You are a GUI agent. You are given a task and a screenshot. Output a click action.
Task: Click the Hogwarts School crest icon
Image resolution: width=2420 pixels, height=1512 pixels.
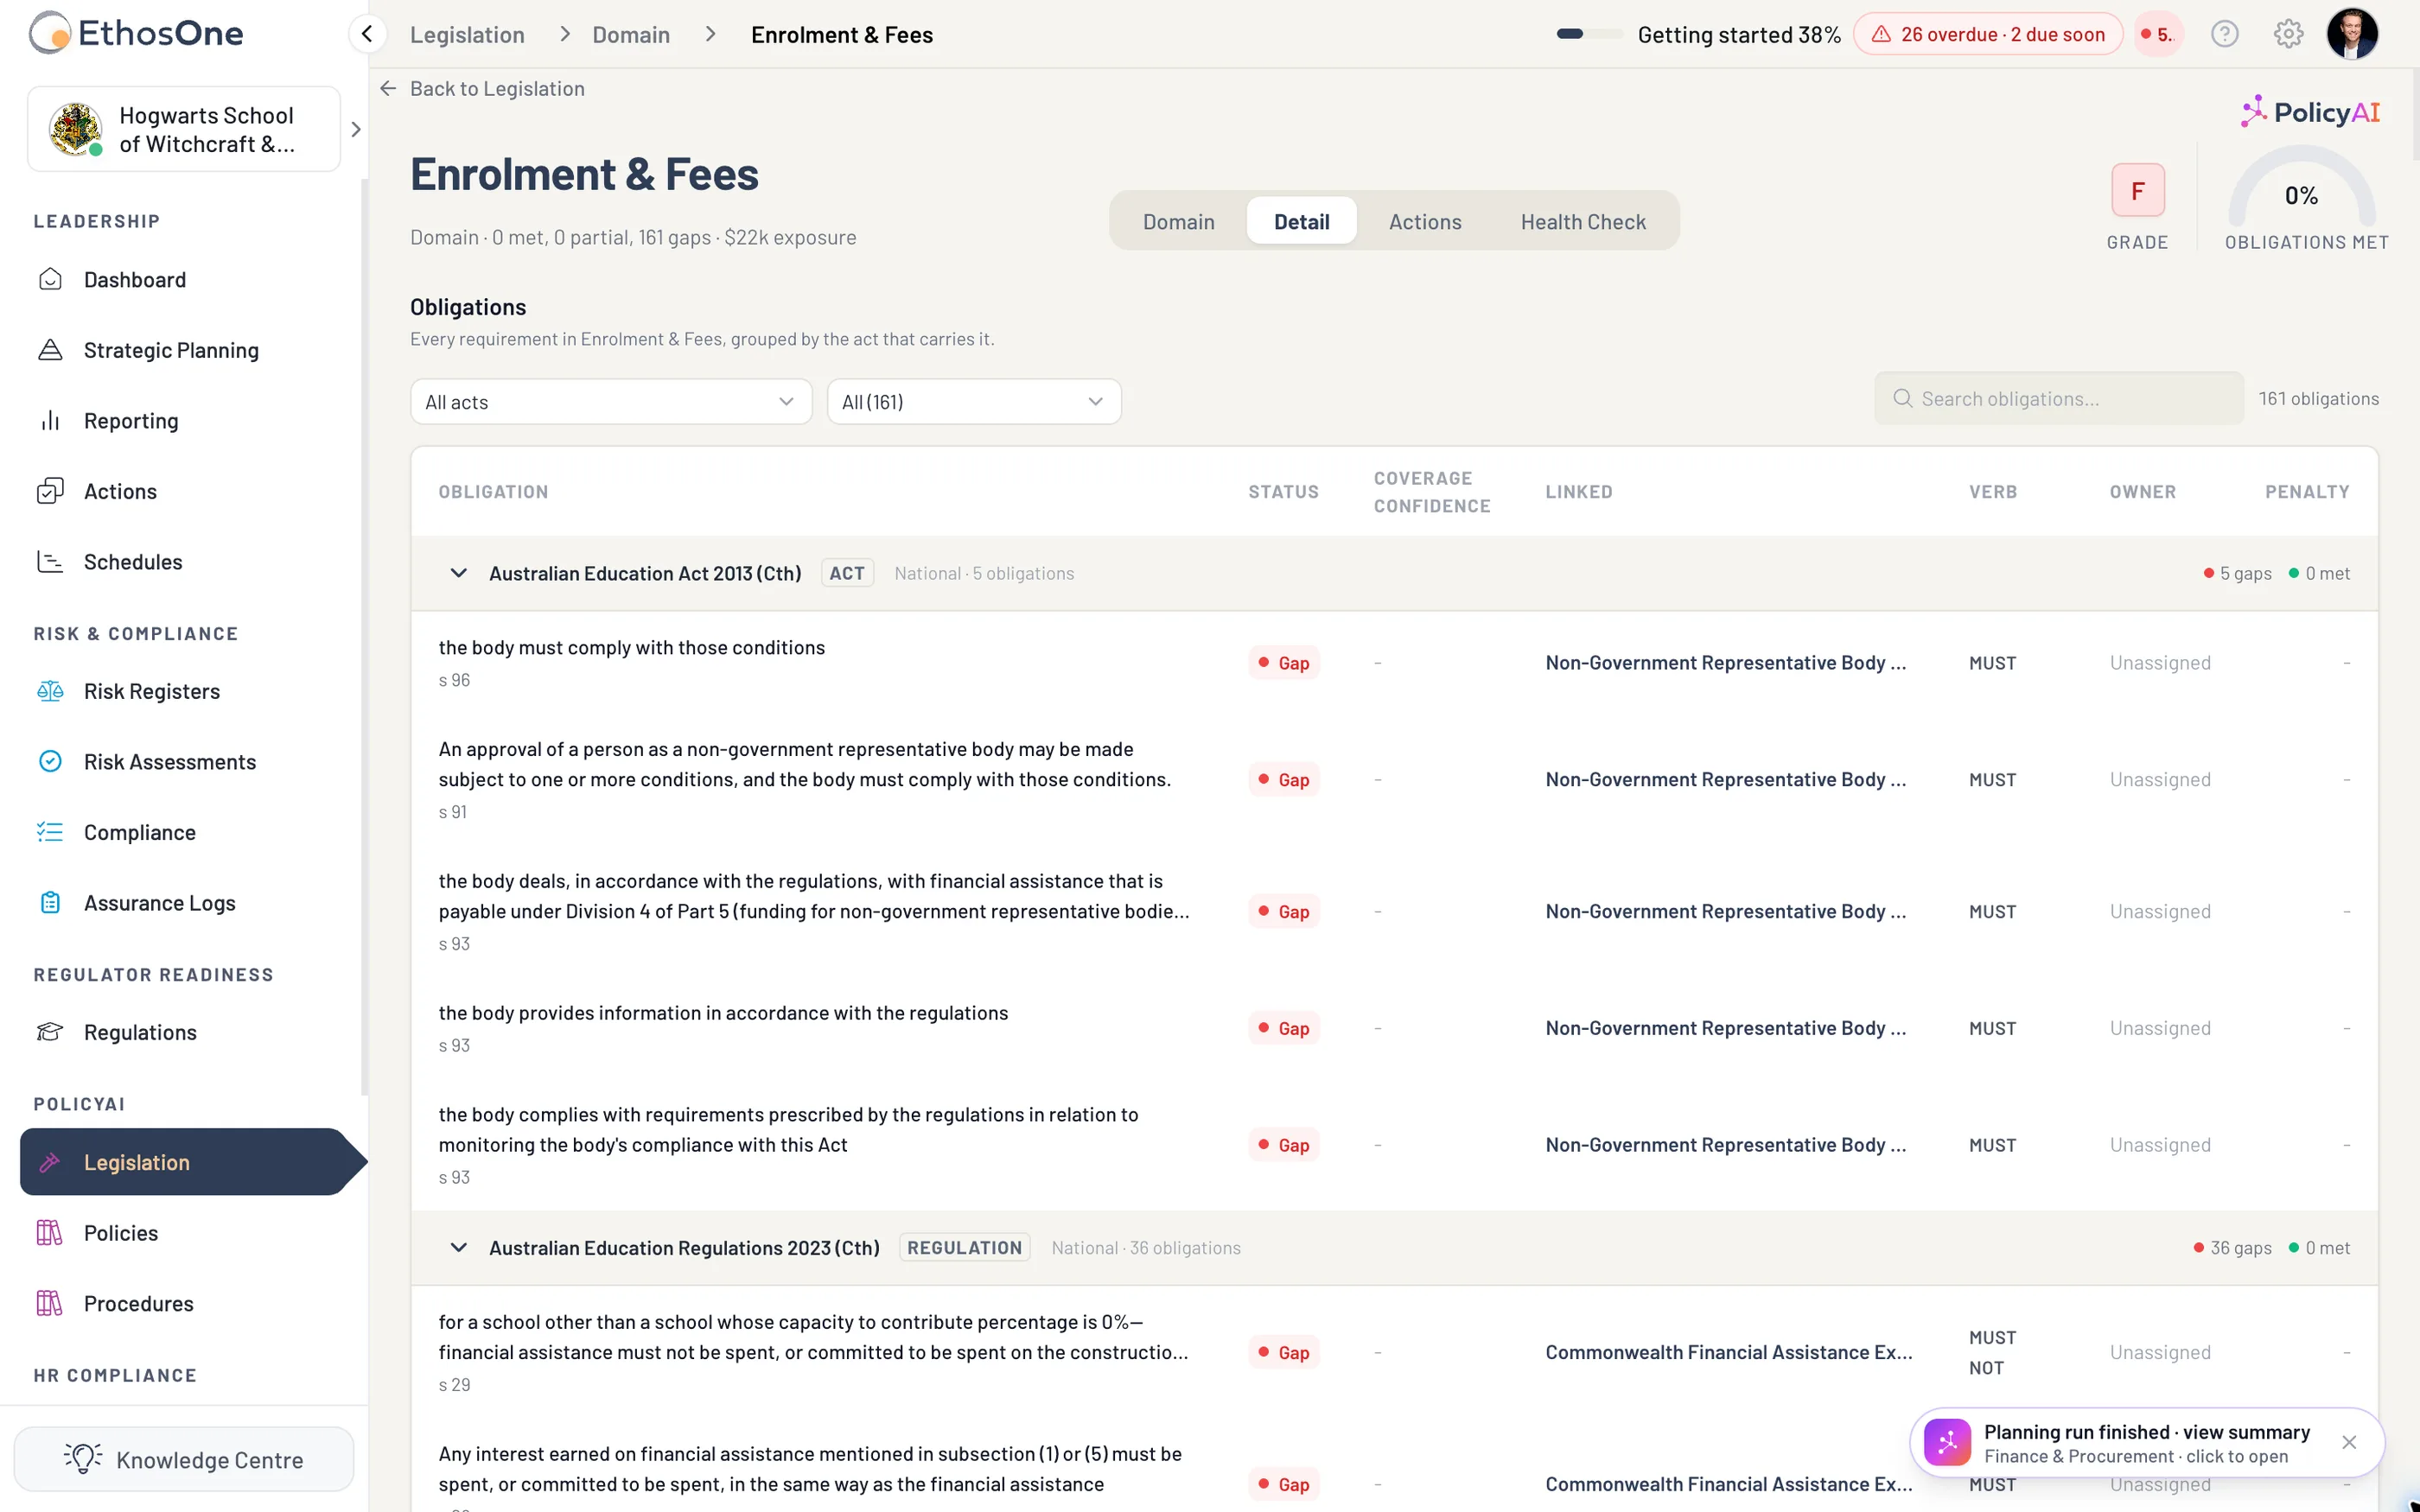76,129
